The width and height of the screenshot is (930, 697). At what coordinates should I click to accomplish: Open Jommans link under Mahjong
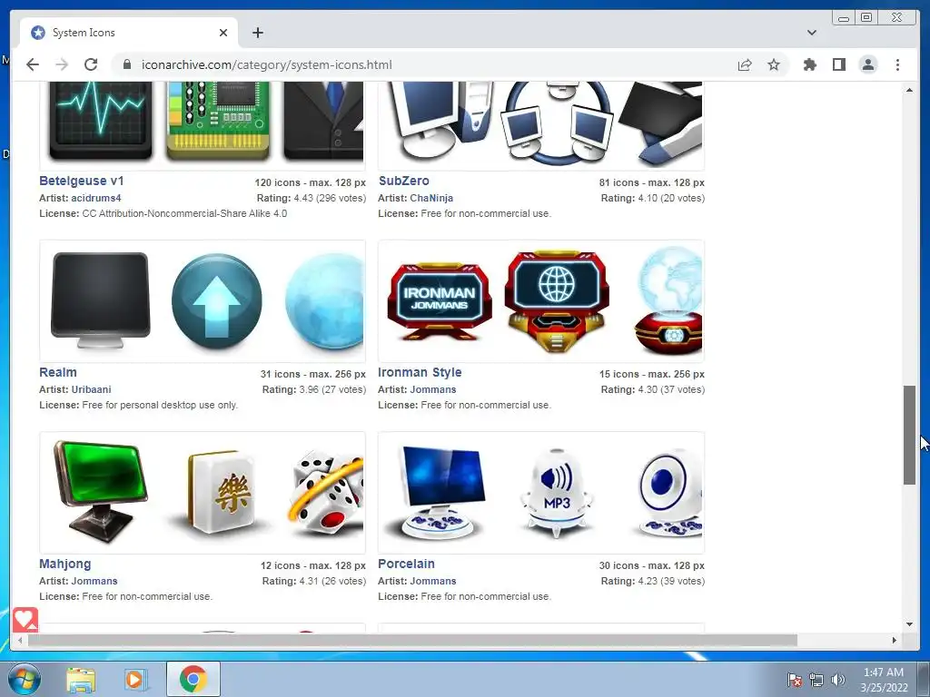[x=94, y=581]
